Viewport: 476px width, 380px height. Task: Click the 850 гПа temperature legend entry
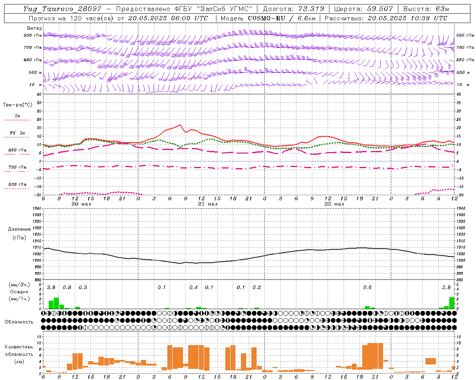pyautogui.click(x=17, y=150)
